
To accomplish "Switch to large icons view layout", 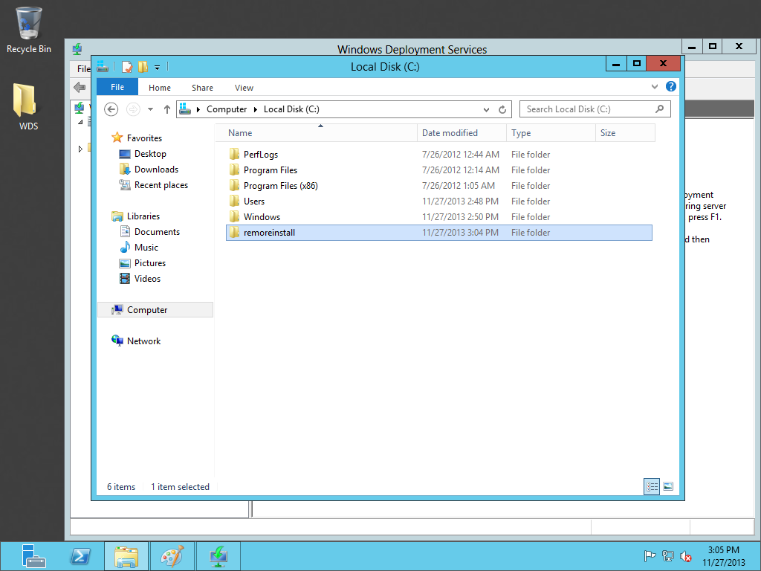I will pyautogui.click(x=667, y=487).
